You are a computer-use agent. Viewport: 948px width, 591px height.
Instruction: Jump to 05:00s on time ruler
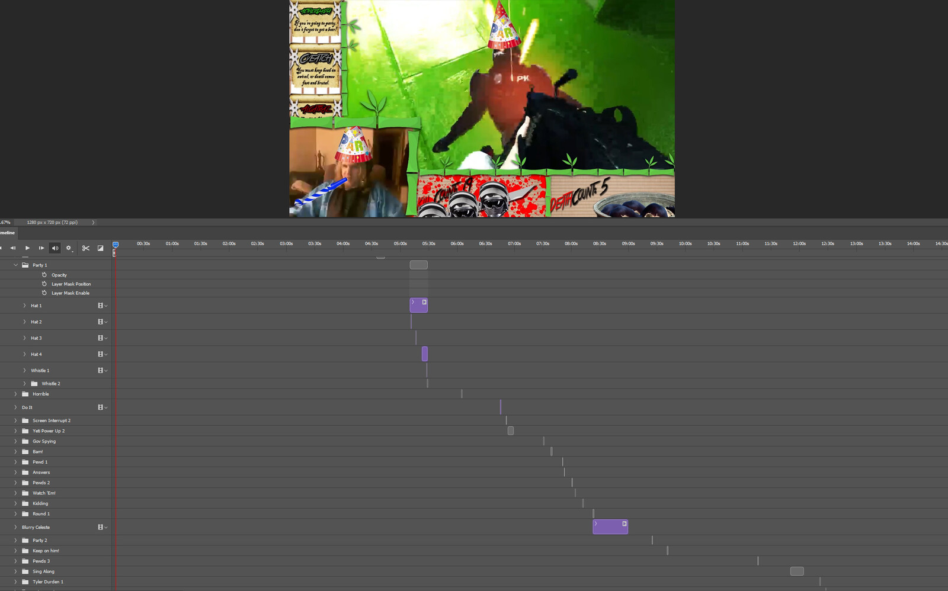click(x=401, y=243)
